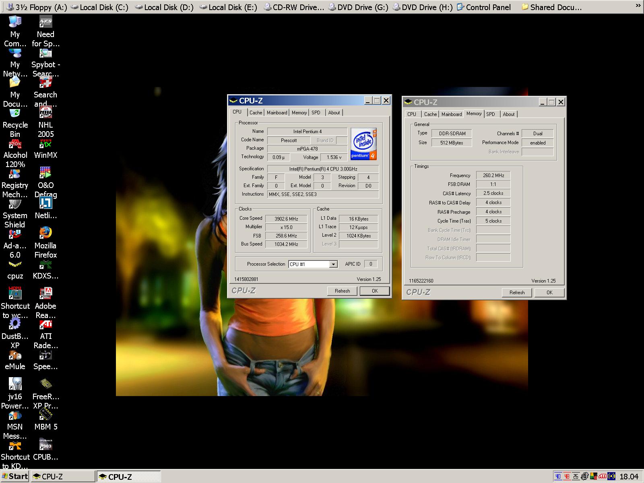Select Memory tab in left CPU-Z window
This screenshot has height=483, width=644.
pyautogui.click(x=299, y=113)
